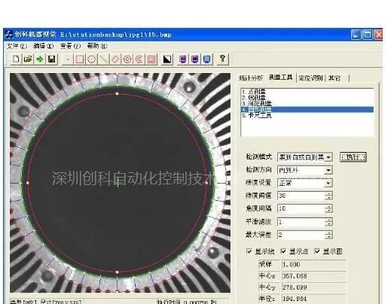The image size is (388, 304).
Task: Click the 梯度阈值 field showing 30
Action: (301, 196)
